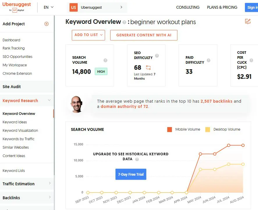Click the Paid Difficulty help icon
Screen dimensions: 258x210
click(209, 60)
